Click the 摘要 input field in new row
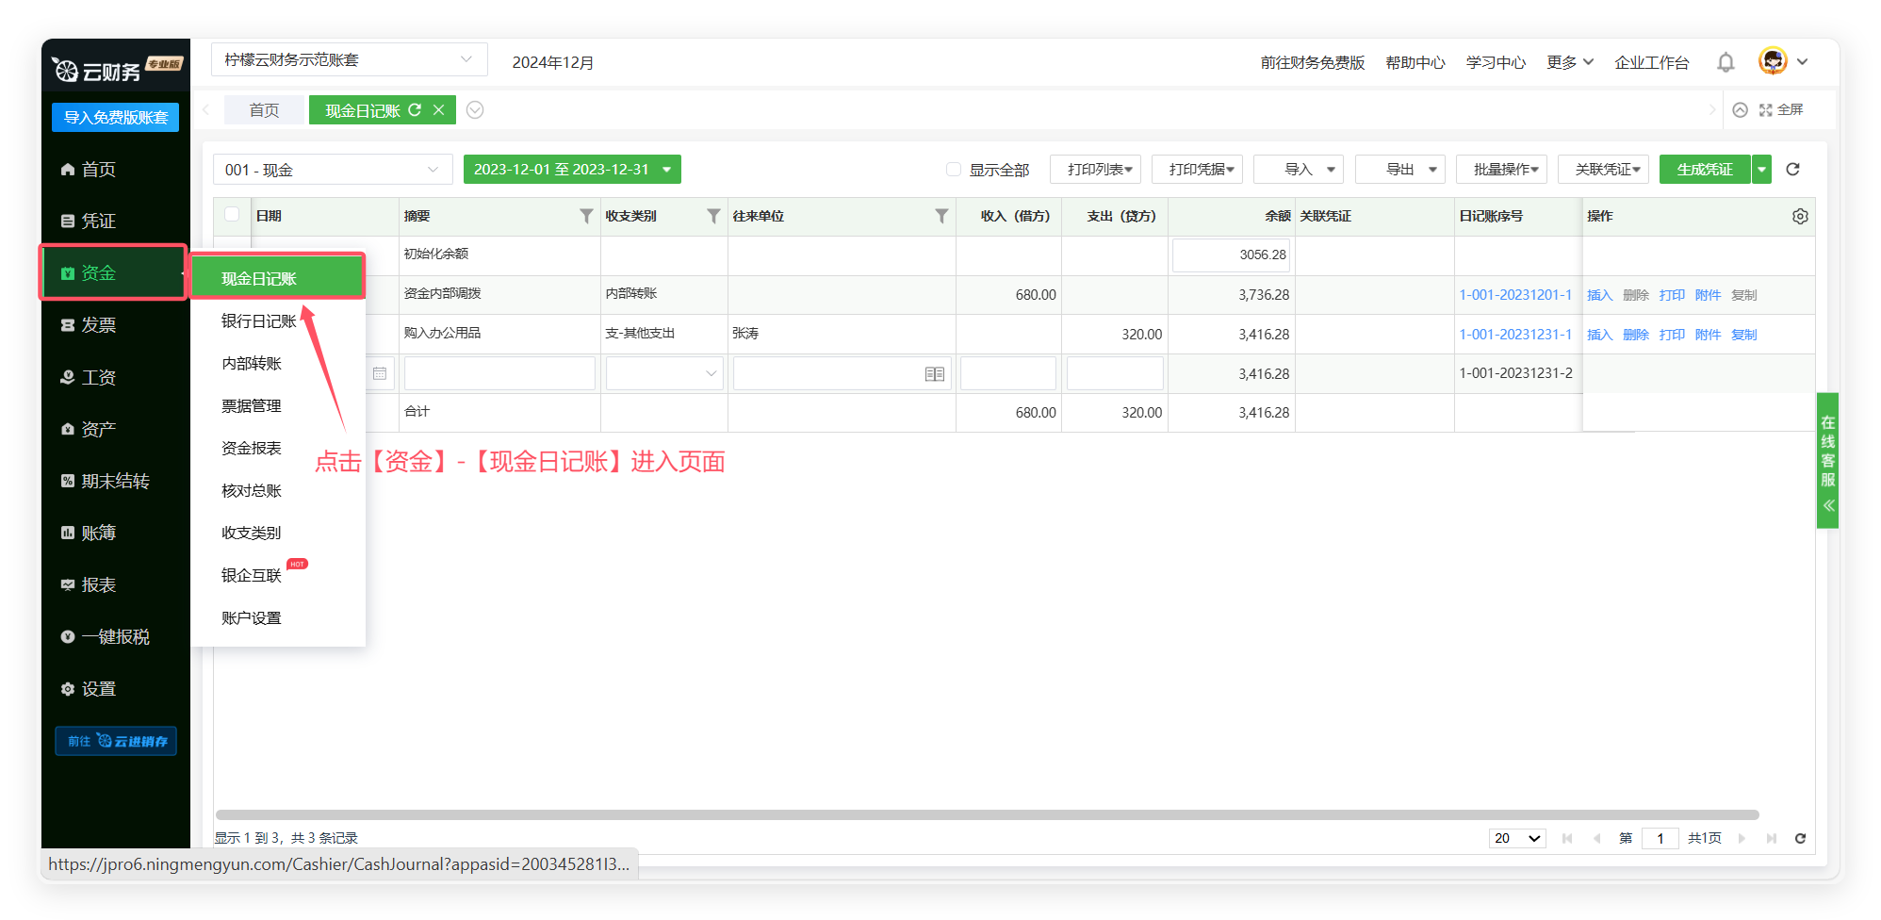The width and height of the screenshot is (1881, 920). 499,374
